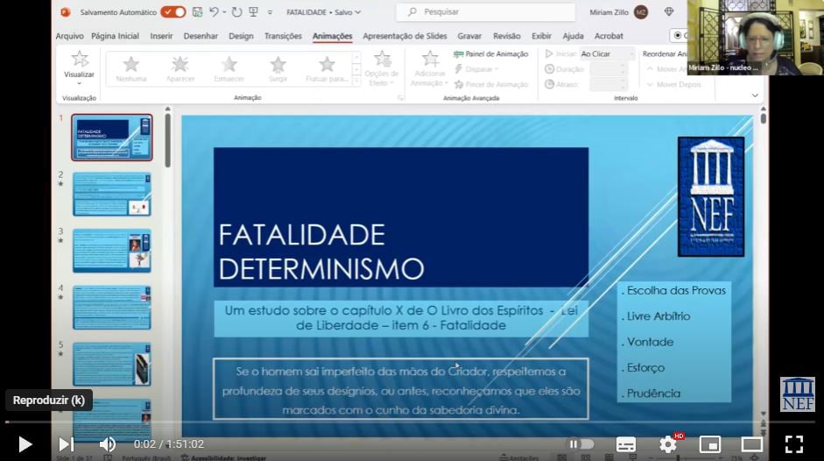Switch to theater mode
This screenshot has height=461, width=824.
pos(751,444)
